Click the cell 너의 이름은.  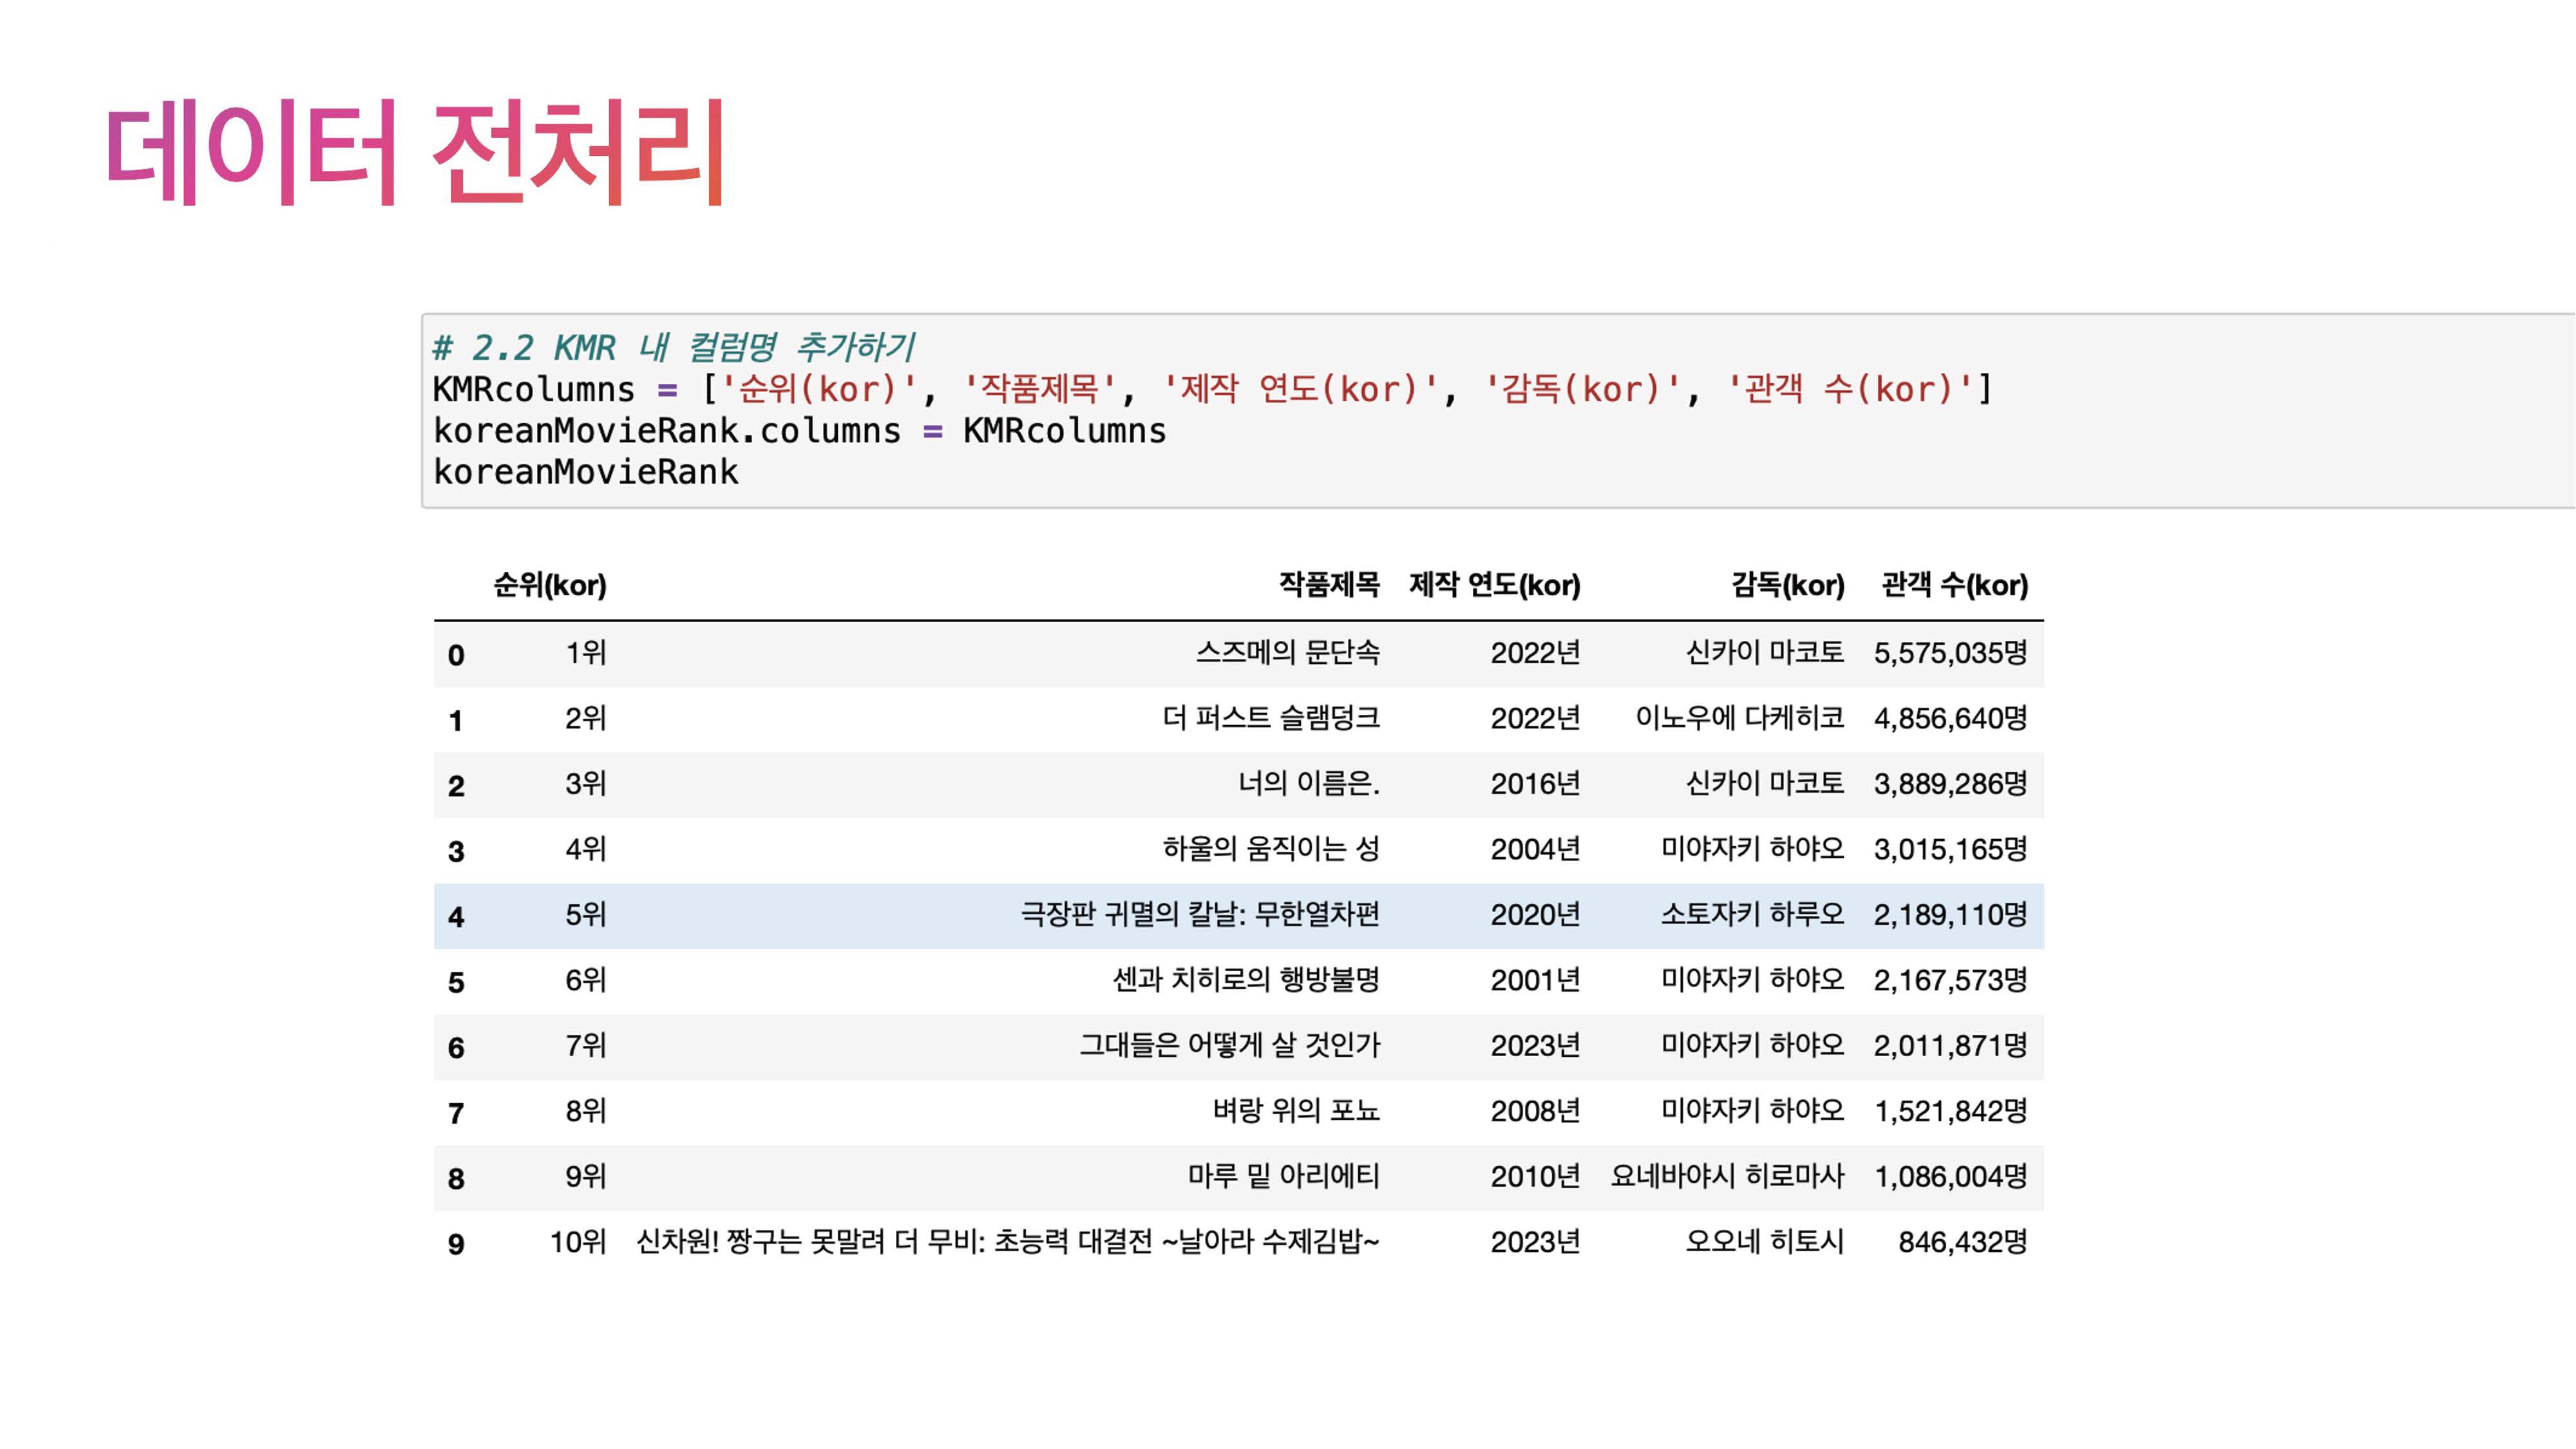coord(1308,783)
